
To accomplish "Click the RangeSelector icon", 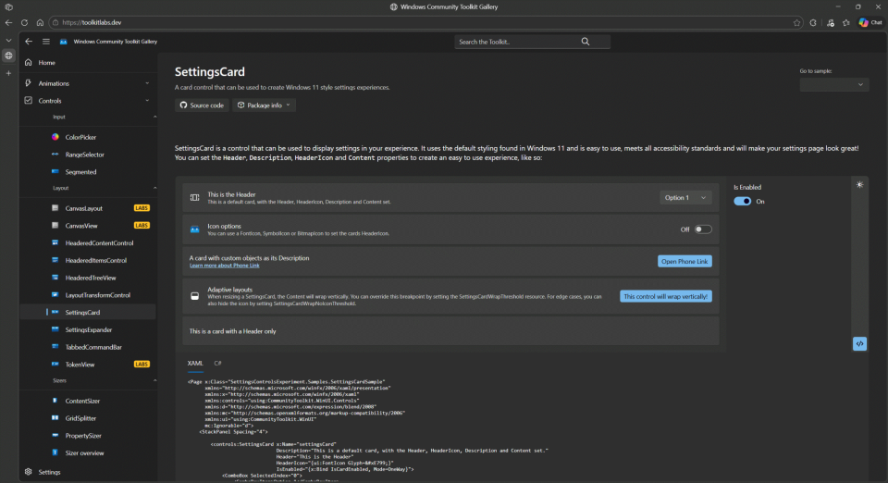I will pyautogui.click(x=55, y=154).
